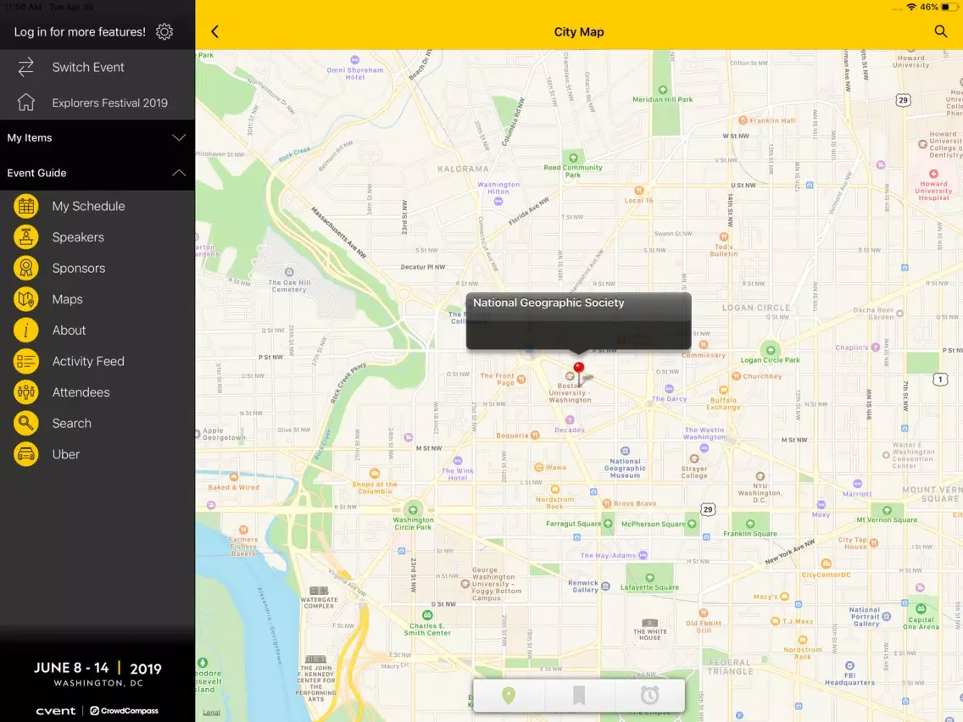Tap the FBI Headquarters marker

point(849,665)
